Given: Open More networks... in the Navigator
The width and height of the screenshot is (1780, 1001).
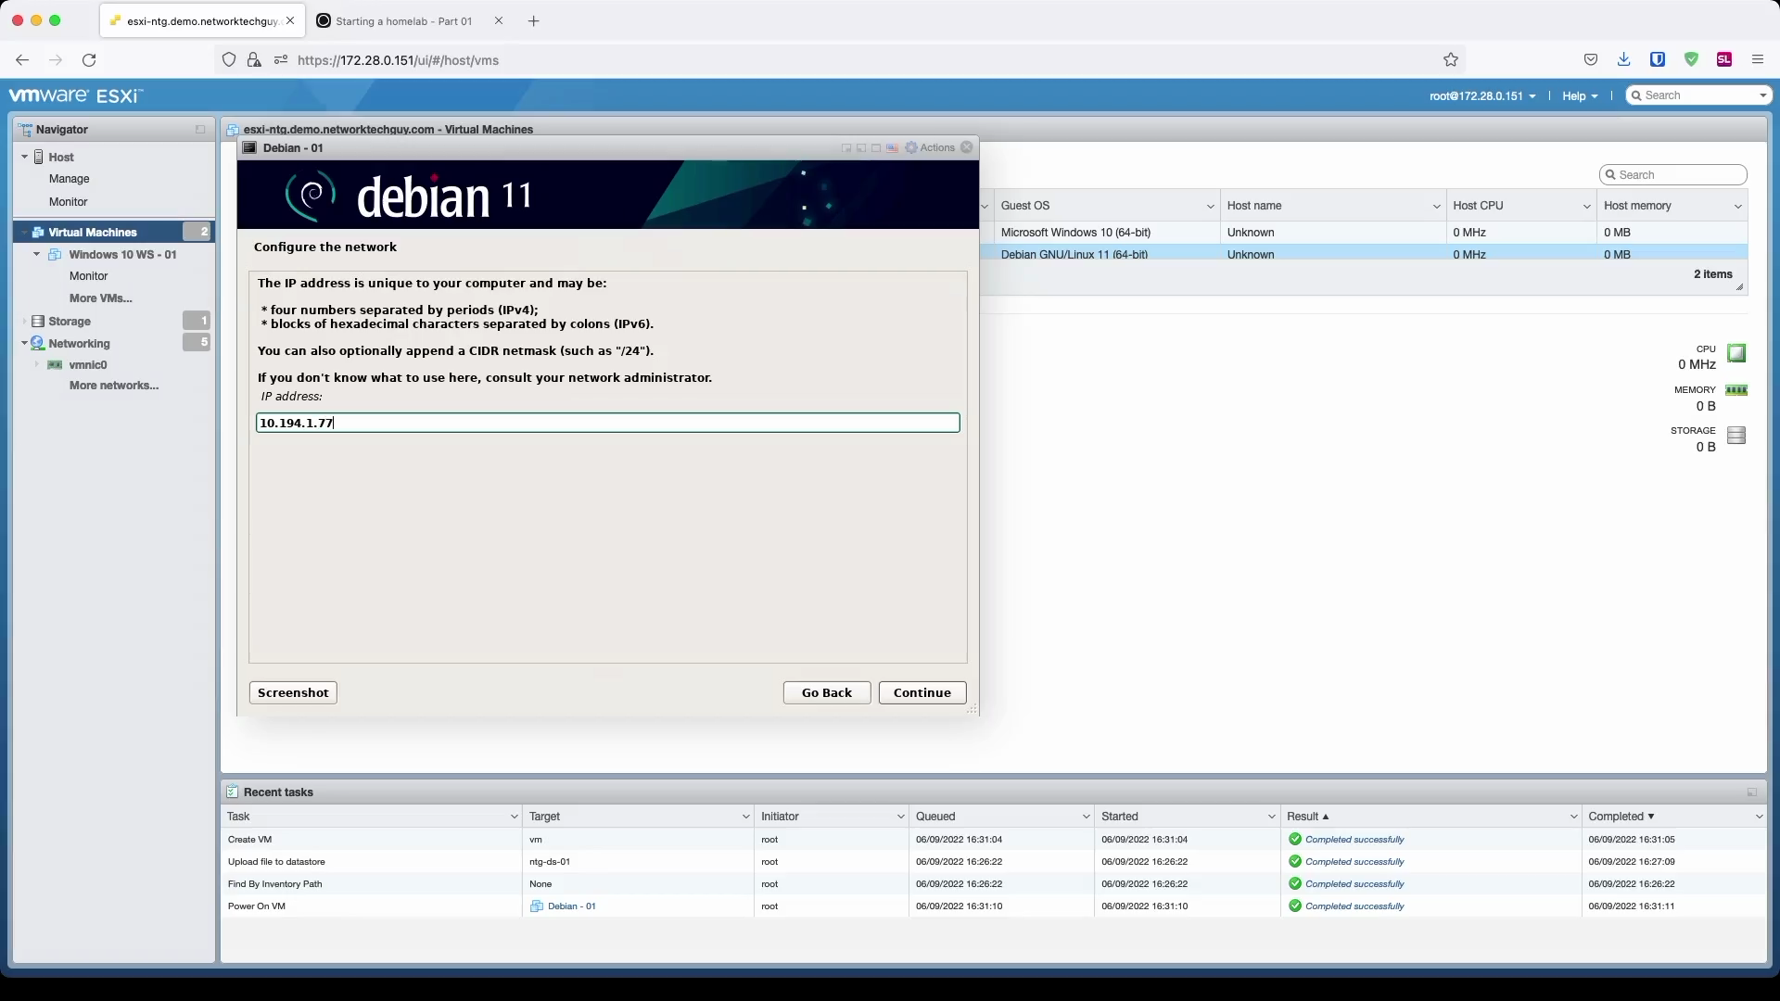Looking at the screenshot, I should [x=114, y=386].
